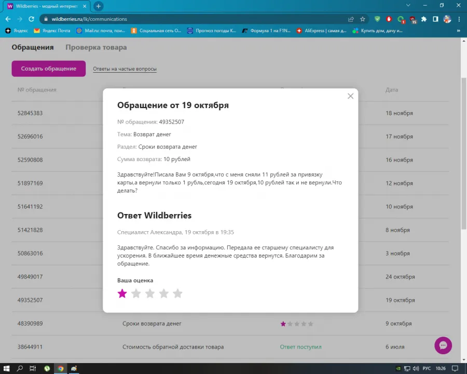Click the 9 октября row star rating
Screen dimensions: 467x374
[297, 324]
